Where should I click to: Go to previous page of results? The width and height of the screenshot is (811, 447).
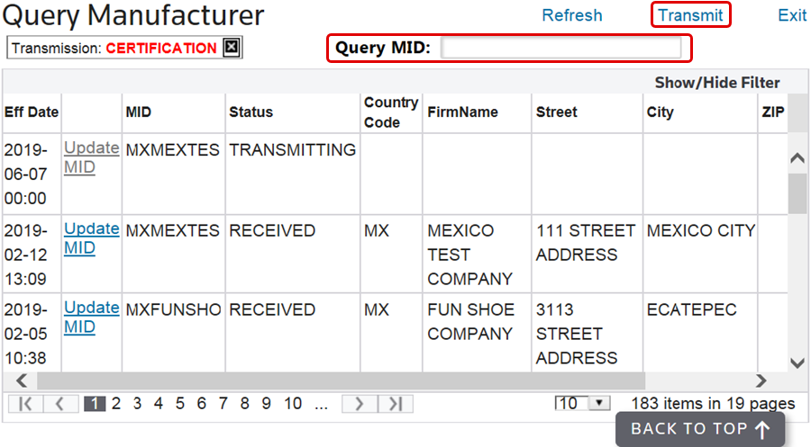point(59,404)
